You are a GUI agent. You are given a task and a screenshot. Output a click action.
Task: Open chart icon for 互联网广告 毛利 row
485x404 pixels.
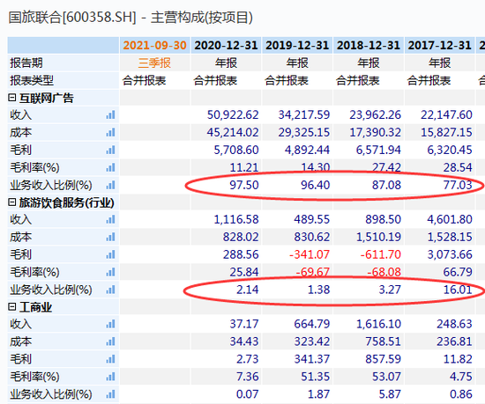110,150
